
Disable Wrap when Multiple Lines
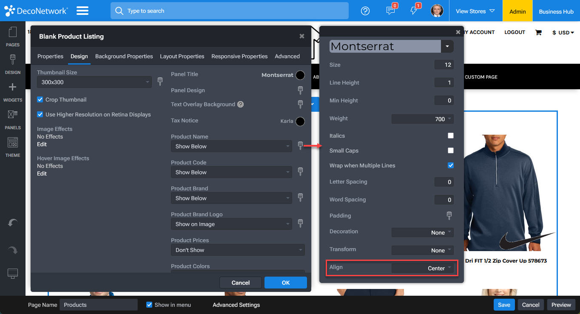[x=450, y=165]
